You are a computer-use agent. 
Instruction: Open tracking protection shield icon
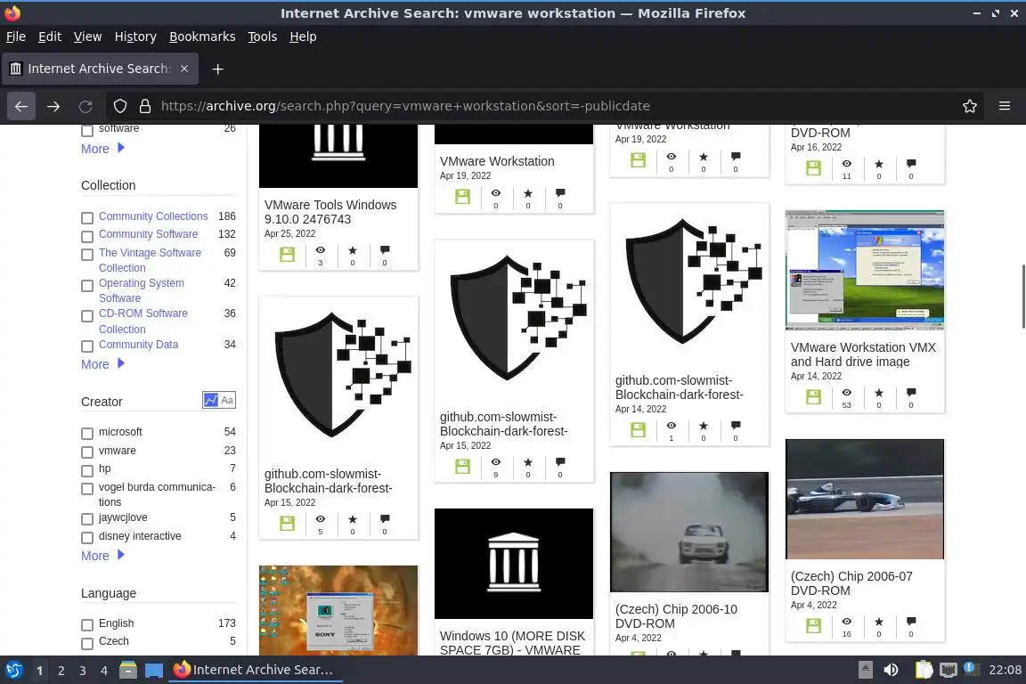(x=119, y=106)
